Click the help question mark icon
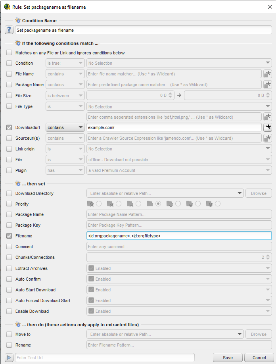This screenshot has height=364, width=276. point(9,30)
